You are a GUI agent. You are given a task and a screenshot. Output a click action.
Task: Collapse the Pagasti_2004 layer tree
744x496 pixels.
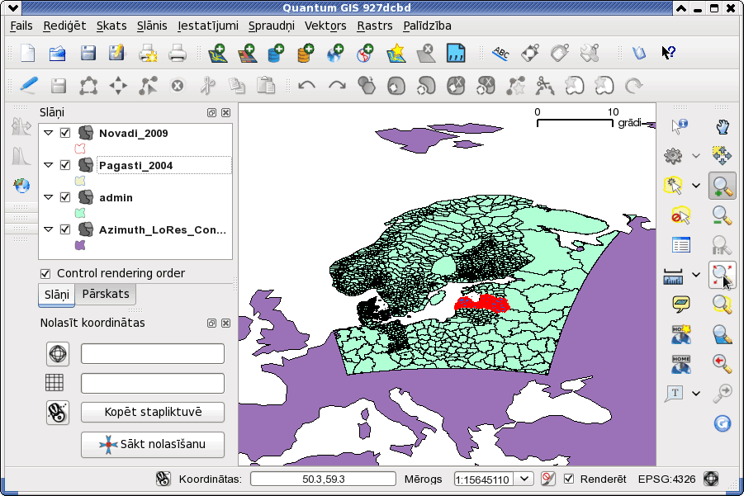[x=49, y=165]
